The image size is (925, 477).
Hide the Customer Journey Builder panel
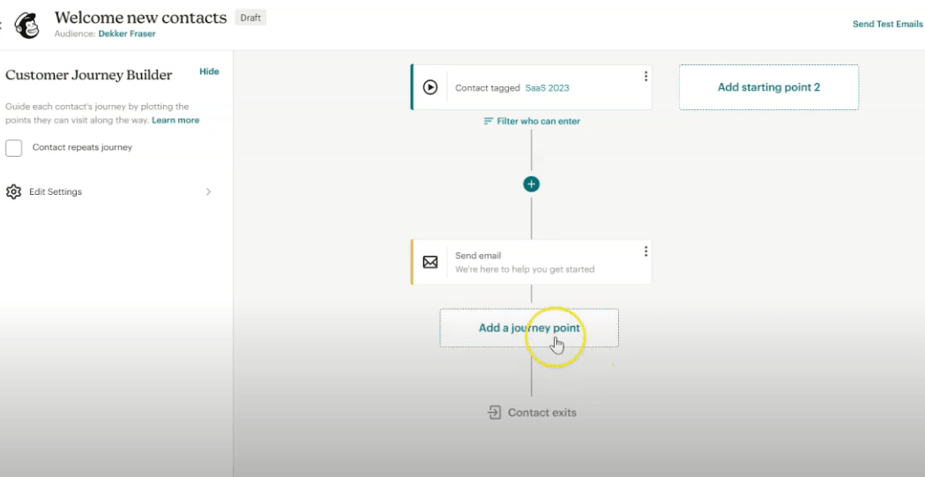point(209,71)
